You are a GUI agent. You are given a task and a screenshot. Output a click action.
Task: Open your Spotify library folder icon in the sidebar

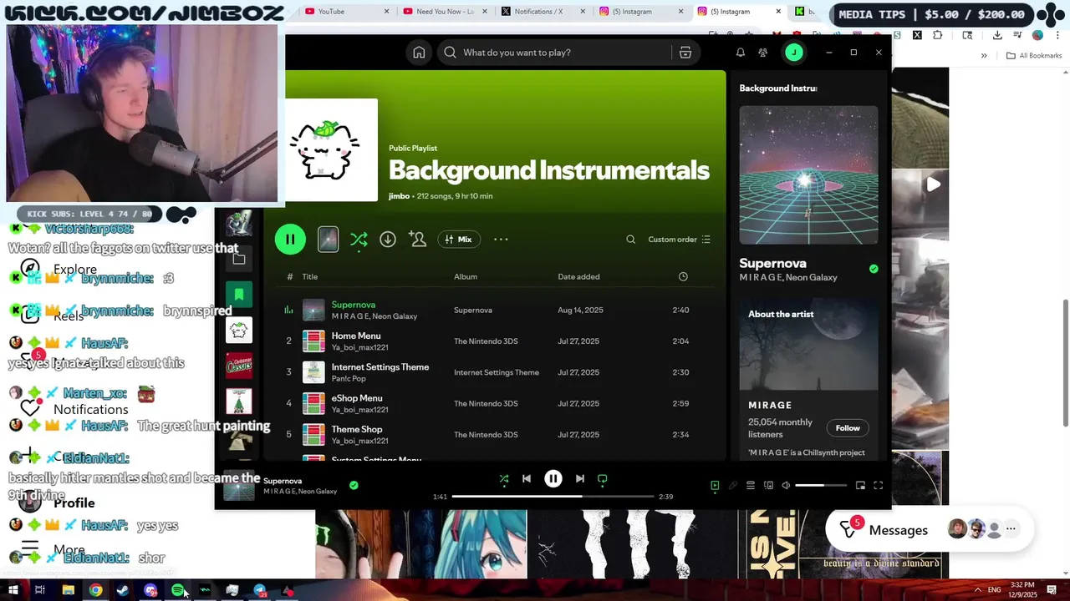pyautogui.click(x=239, y=259)
